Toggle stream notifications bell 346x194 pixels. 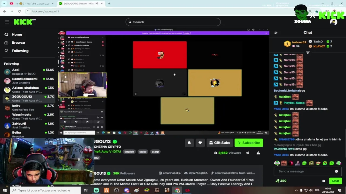click(x=189, y=143)
